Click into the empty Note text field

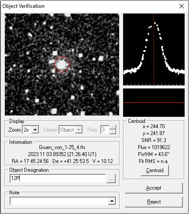coord(59,201)
